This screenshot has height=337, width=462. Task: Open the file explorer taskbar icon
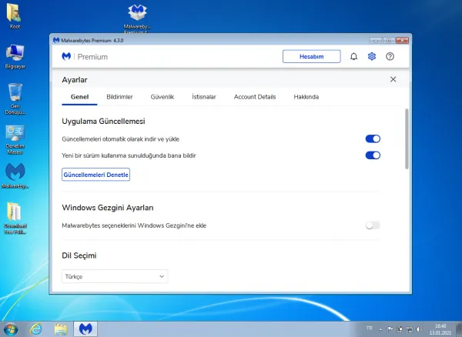[x=61, y=329]
